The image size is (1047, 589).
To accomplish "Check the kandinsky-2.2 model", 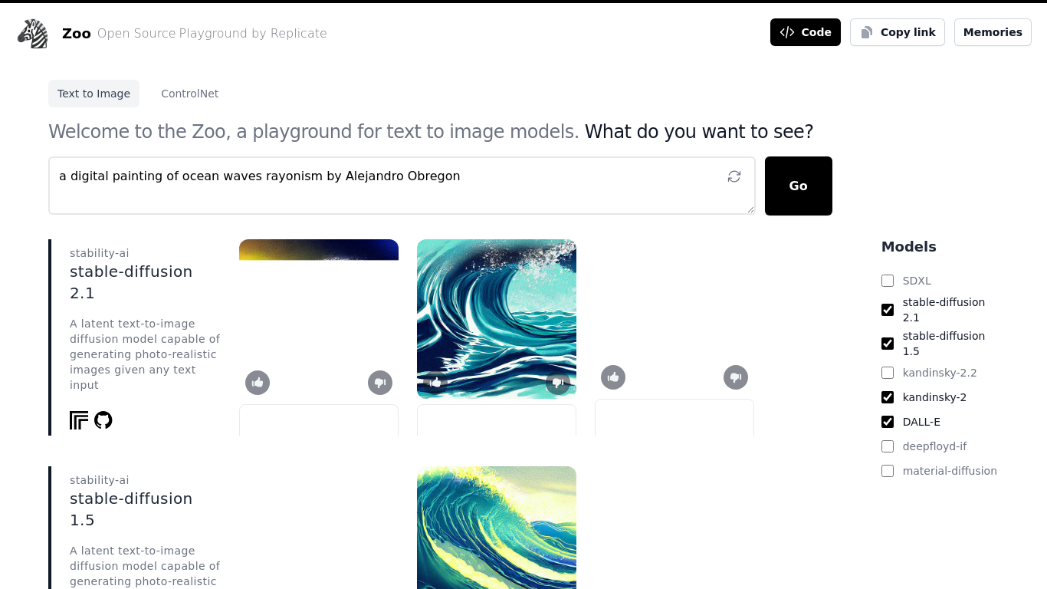I will (888, 373).
